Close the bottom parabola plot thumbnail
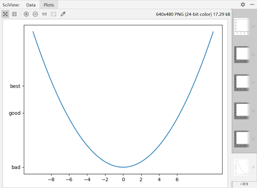 point(253,167)
